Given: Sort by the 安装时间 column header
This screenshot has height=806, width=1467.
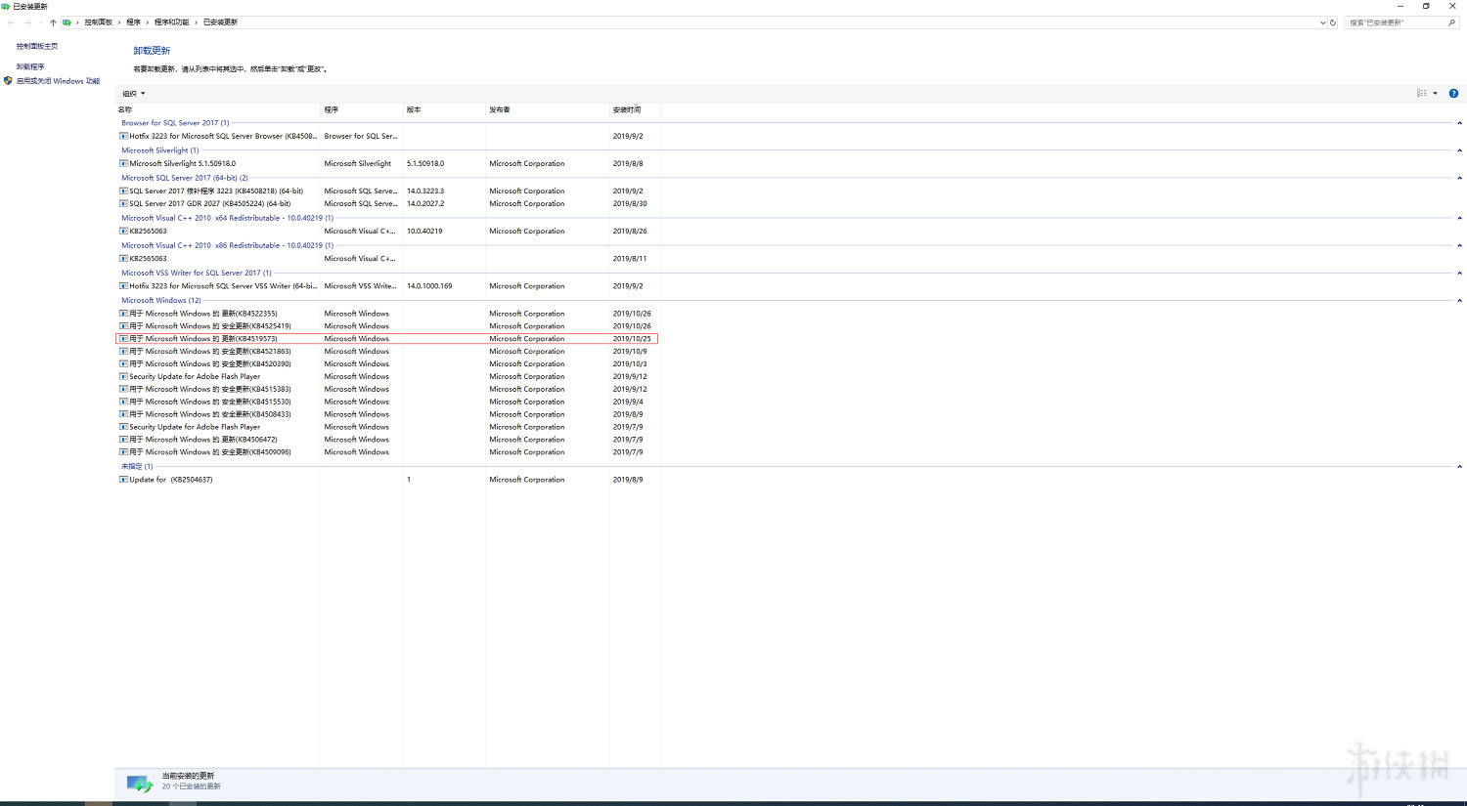Looking at the screenshot, I should coord(627,109).
